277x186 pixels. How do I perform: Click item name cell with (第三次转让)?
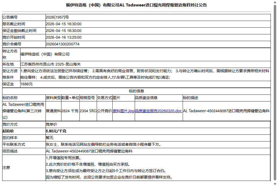(24, 111)
